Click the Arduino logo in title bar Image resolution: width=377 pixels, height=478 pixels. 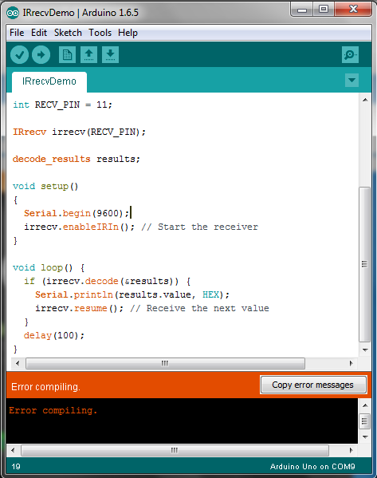coord(13,13)
